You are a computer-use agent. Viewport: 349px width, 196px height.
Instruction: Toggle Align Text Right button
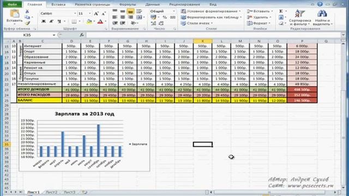pyautogui.click(x=130, y=17)
